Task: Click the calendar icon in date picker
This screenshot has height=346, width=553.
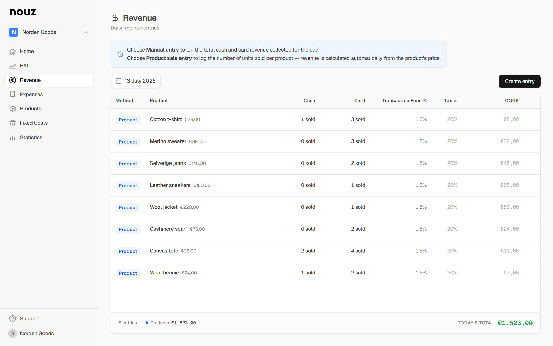Action: pyautogui.click(x=119, y=81)
